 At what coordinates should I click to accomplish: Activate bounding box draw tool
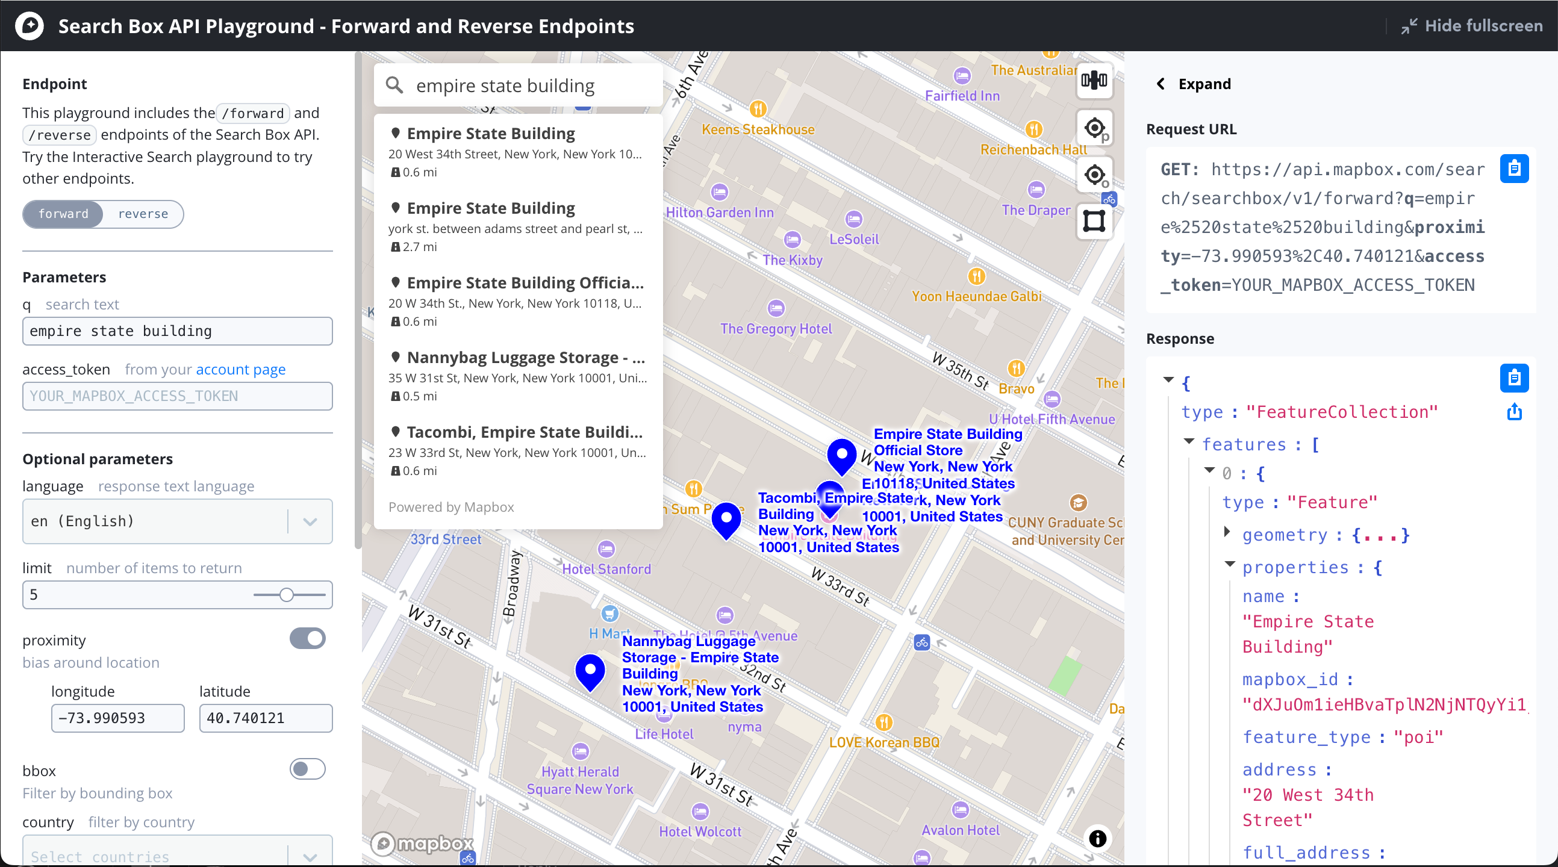click(1094, 222)
